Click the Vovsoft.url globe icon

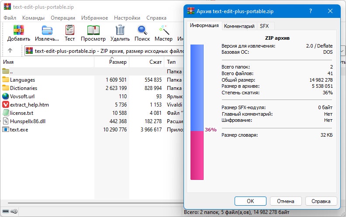click(x=6, y=96)
